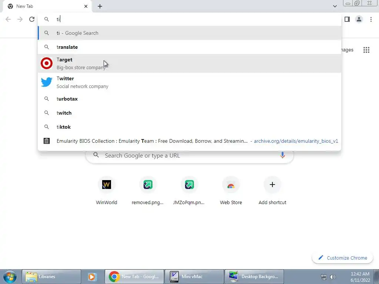Choose the 'translate' suggestion
The image size is (379, 284).
[189, 47]
